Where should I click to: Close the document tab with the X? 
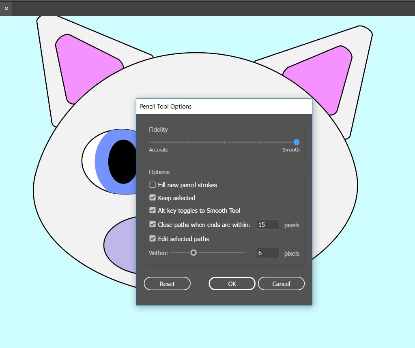[x=6, y=9]
